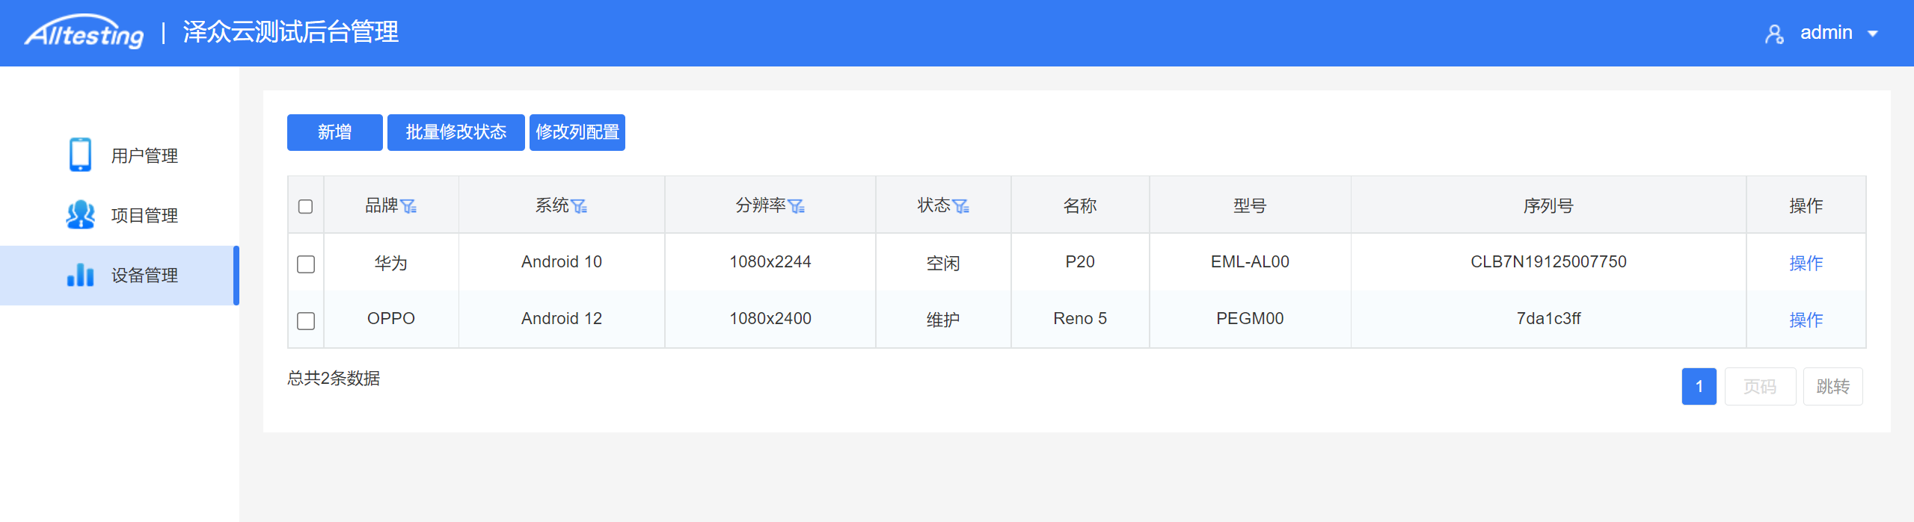This screenshot has height=522, width=1914.
Task: Click the 批量修改状态 button
Action: point(456,132)
